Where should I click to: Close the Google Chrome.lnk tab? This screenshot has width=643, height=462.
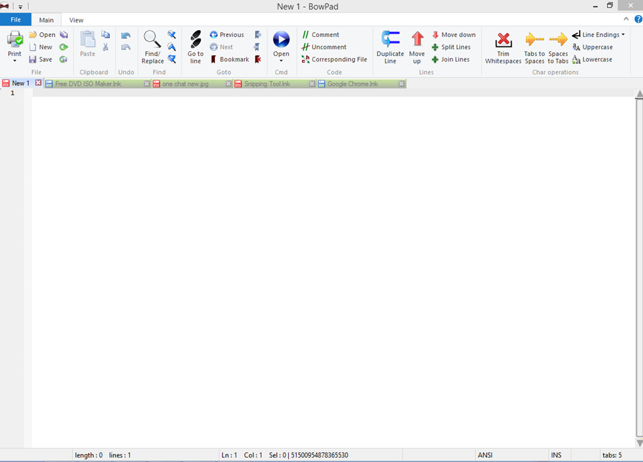click(401, 83)
